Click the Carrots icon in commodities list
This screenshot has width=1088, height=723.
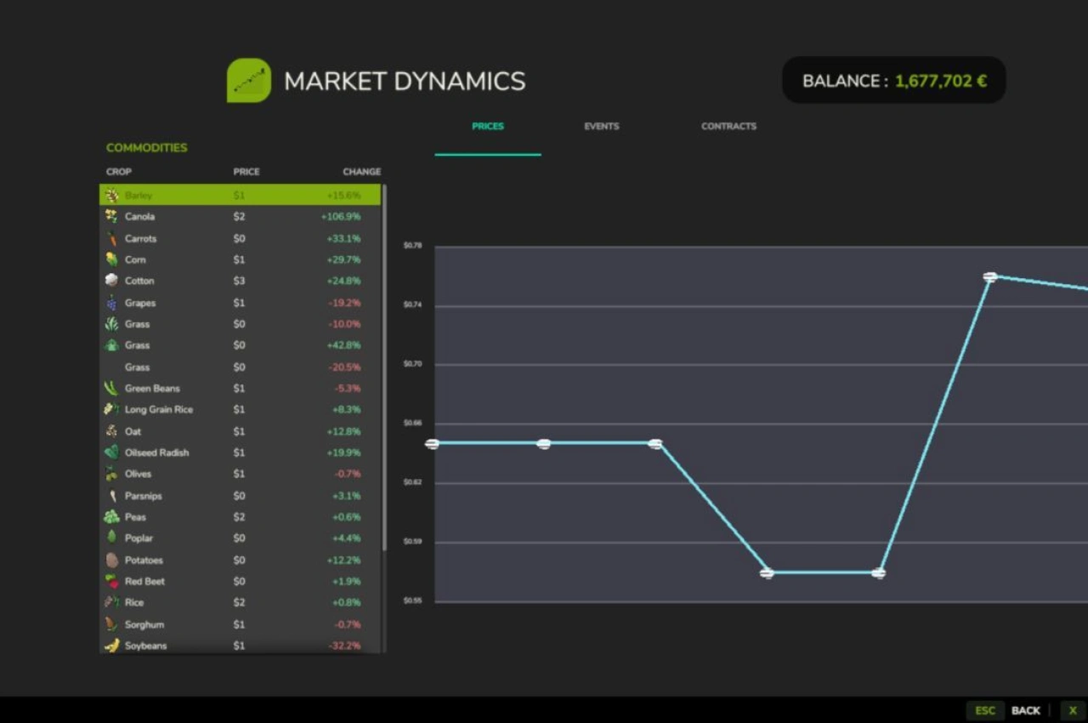point(111,238)
